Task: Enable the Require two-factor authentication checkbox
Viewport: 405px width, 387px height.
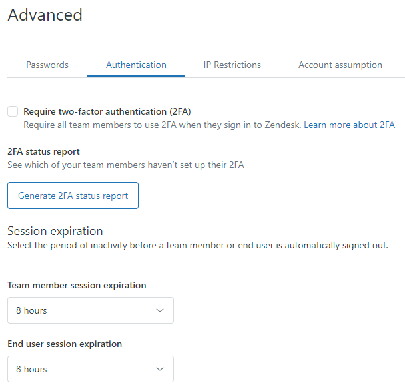Action: click(13, 111)
